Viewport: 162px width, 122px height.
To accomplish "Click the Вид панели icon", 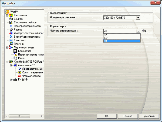I will pyautogui.click(x=11, y=15).
